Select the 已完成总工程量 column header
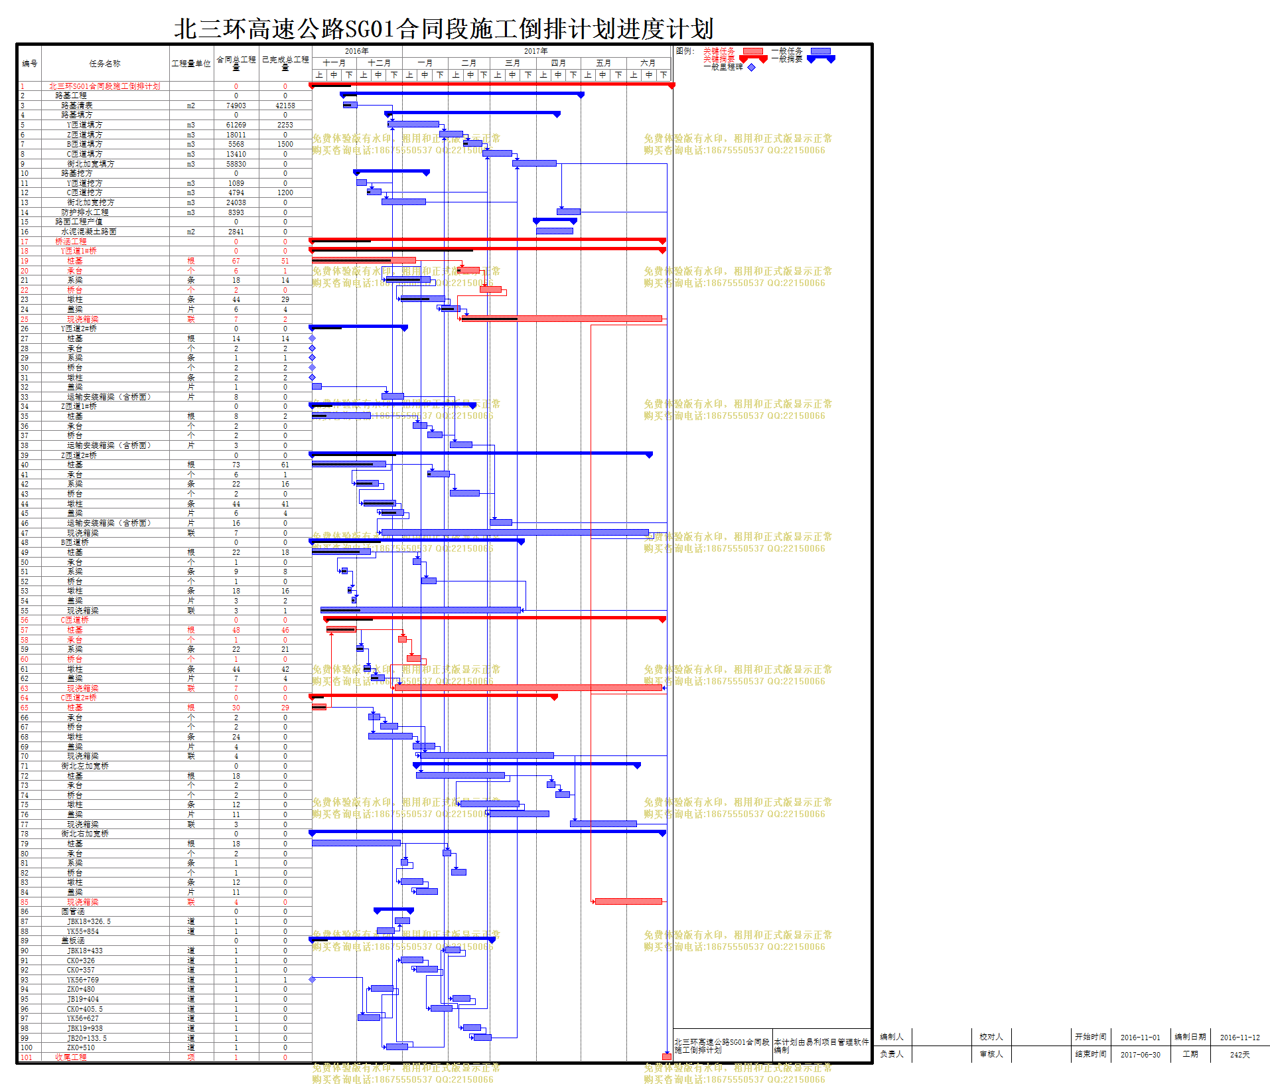Screen dimensions: 1270x1084 (x=285, y=64)
